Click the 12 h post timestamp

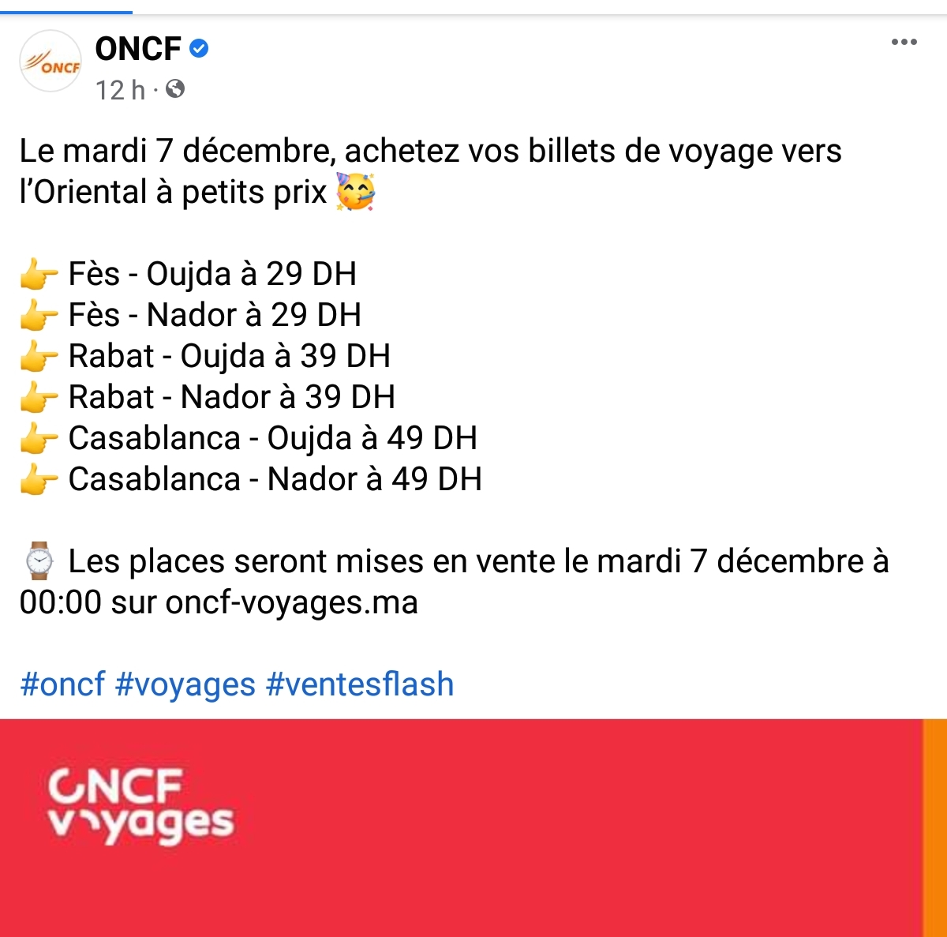click(121, 90)
